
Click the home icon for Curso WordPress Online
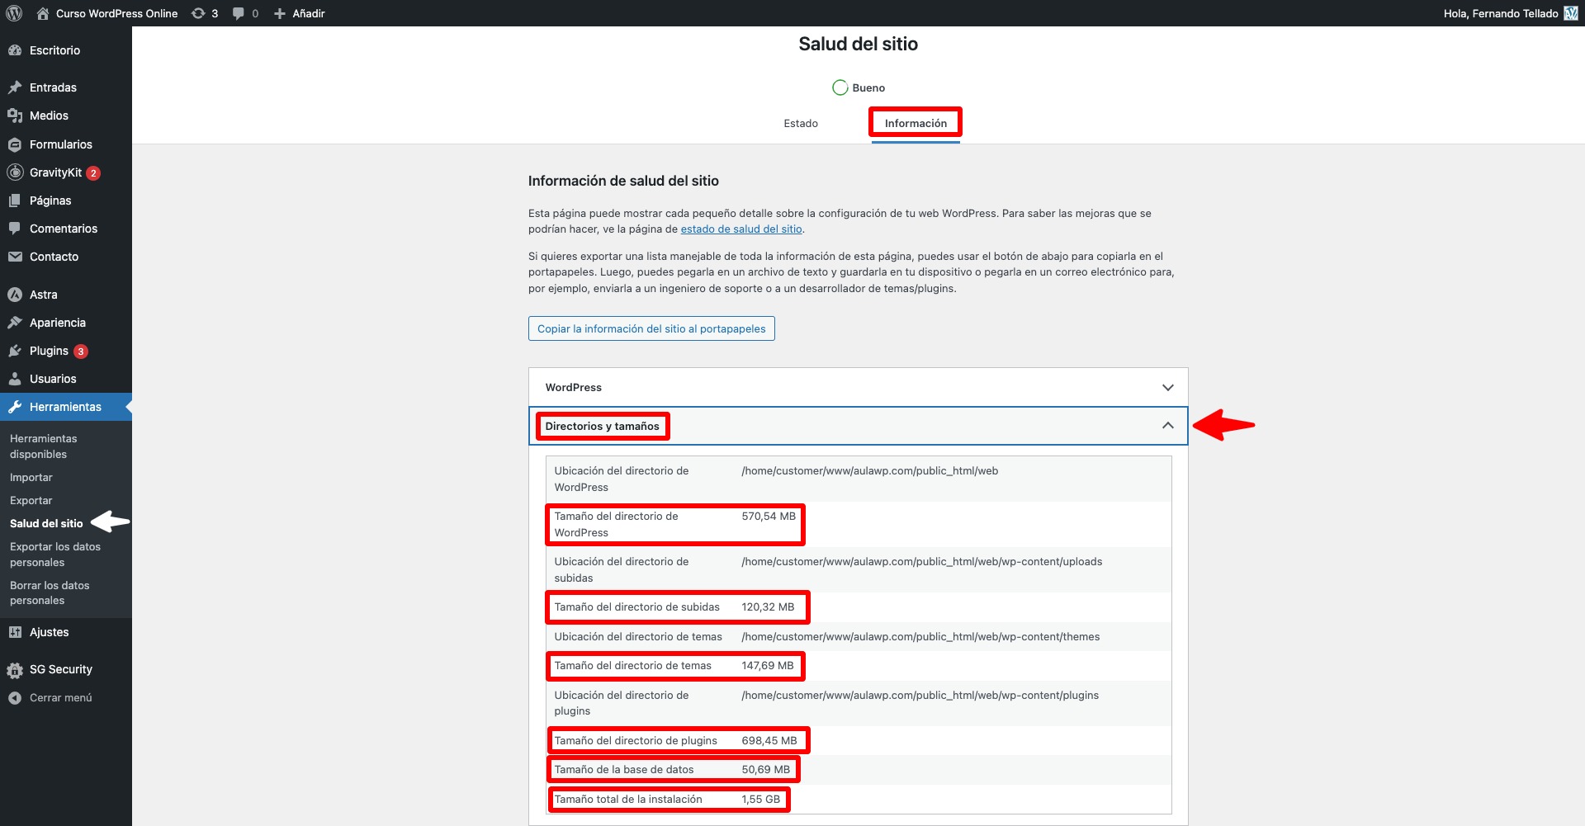tap(43, 13)
